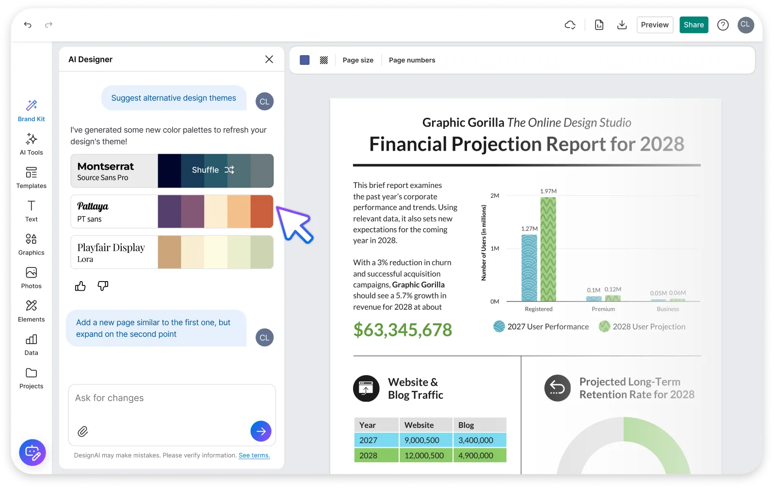
Task: Click the CL avatar beside themes message
Action: click(x=264, y=101)
